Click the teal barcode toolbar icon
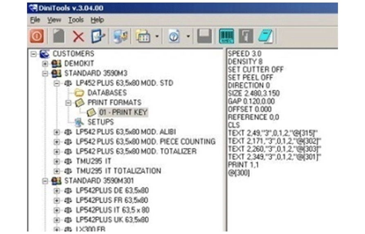 227,37
